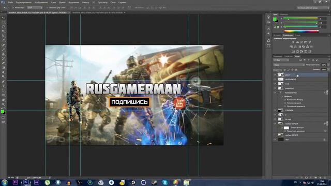The width and height of the screenshot is (331, 186).
Task: Open the Редактирование menu
Action: [x=24, y=3]
